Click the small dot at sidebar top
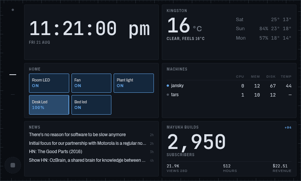Screen dimensions: 301x181 click(13, 10)
